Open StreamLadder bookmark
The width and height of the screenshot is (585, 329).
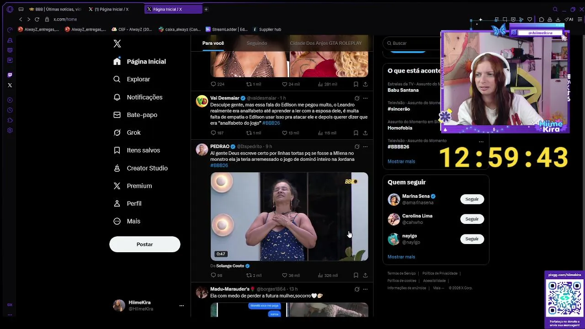(x=226, y=29)
